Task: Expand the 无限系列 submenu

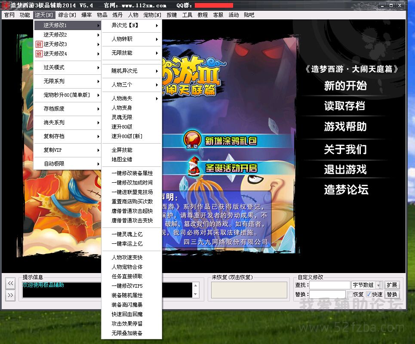Action: tap(68, 81)
